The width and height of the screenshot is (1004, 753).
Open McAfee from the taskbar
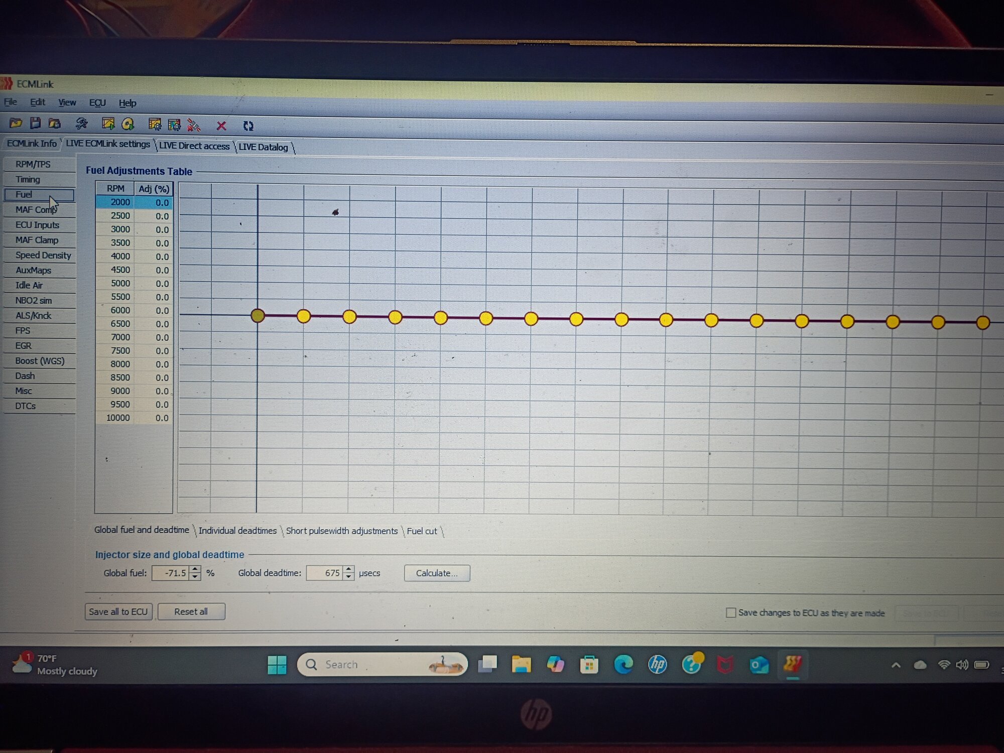725,665
